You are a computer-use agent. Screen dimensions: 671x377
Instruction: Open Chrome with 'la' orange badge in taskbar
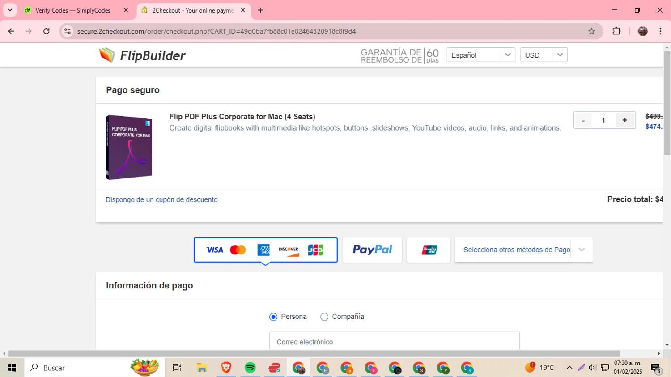[347, 368]
